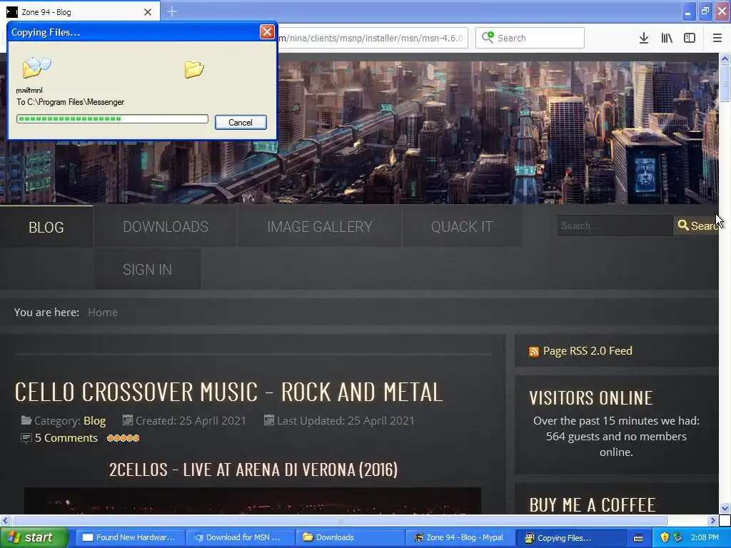This screenshot has width=731, height=548.
Task: Close the Zone 94 - Blog tab
Action: (148, 12)
